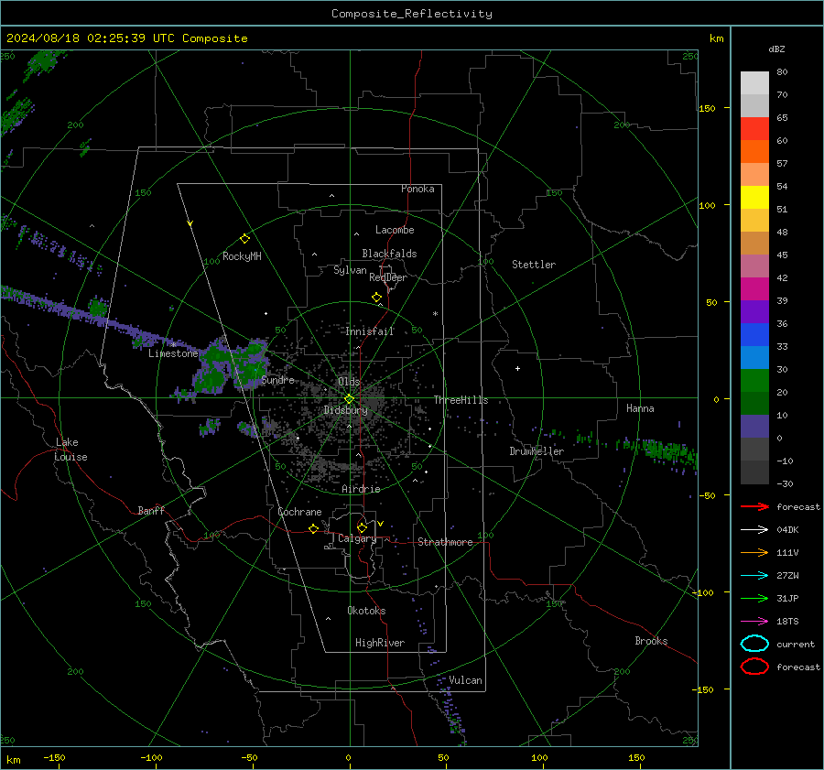Click the 04DK legend text
824x770 pixels.
click(787, 530)
